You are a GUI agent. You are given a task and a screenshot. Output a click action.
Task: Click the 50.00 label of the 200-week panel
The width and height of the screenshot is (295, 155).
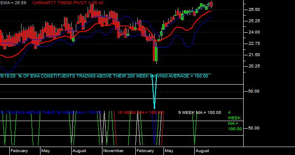click(254, 91)
